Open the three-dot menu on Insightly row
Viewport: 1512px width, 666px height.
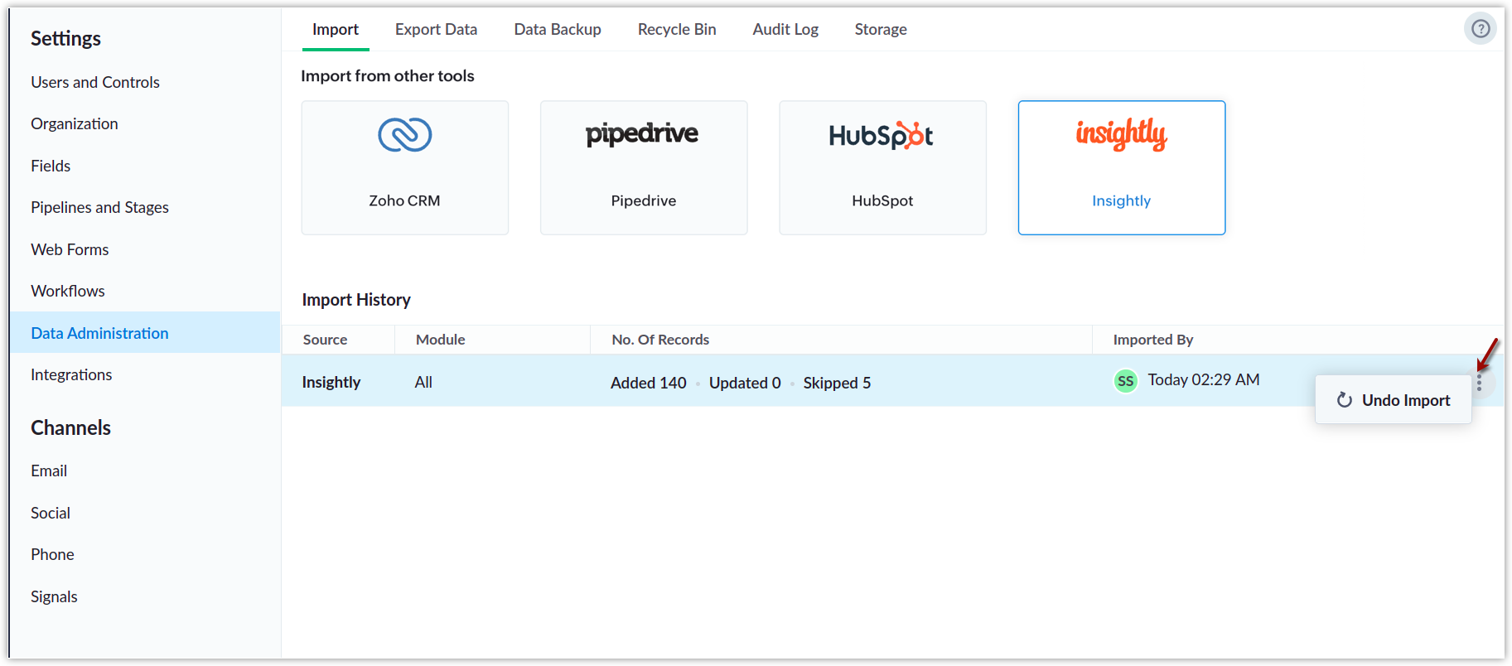click(x=1479, y=382)
